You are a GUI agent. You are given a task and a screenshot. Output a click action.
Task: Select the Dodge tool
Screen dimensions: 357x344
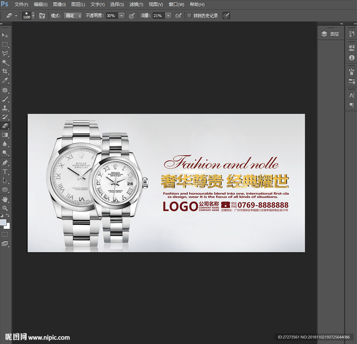click(5, 153)
